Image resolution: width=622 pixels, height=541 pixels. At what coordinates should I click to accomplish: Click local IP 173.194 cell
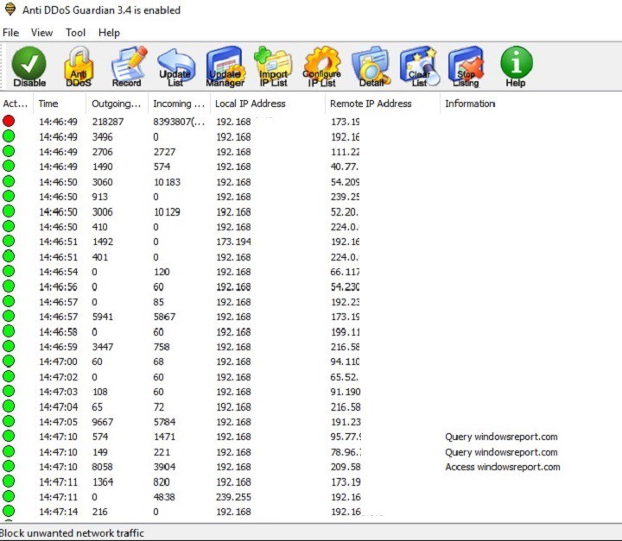tap(233, 242)
